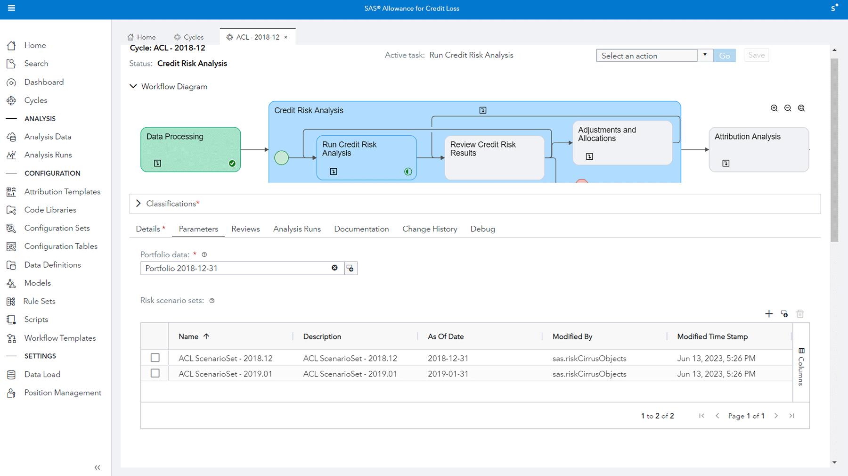Zoom out of the workflow diagram
Image resolution: width=848 pixels, height=476 pixels.
pyautogui.click(x=788, y=108)
